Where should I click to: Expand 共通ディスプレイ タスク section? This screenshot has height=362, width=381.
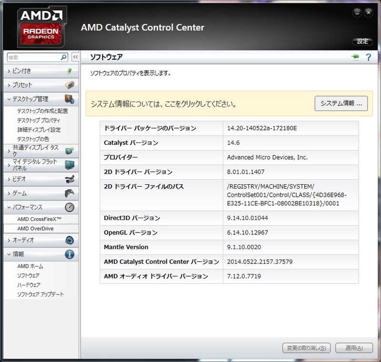pos(41,151)
